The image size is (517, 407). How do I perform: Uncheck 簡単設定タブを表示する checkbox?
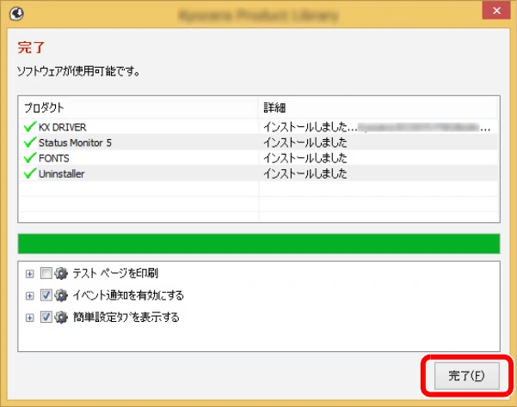tap(46, 317)
